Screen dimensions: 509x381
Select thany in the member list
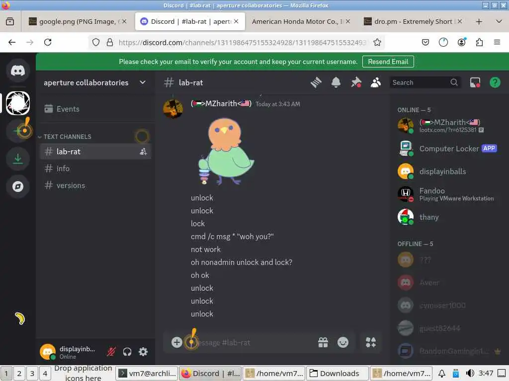[449, 217]
